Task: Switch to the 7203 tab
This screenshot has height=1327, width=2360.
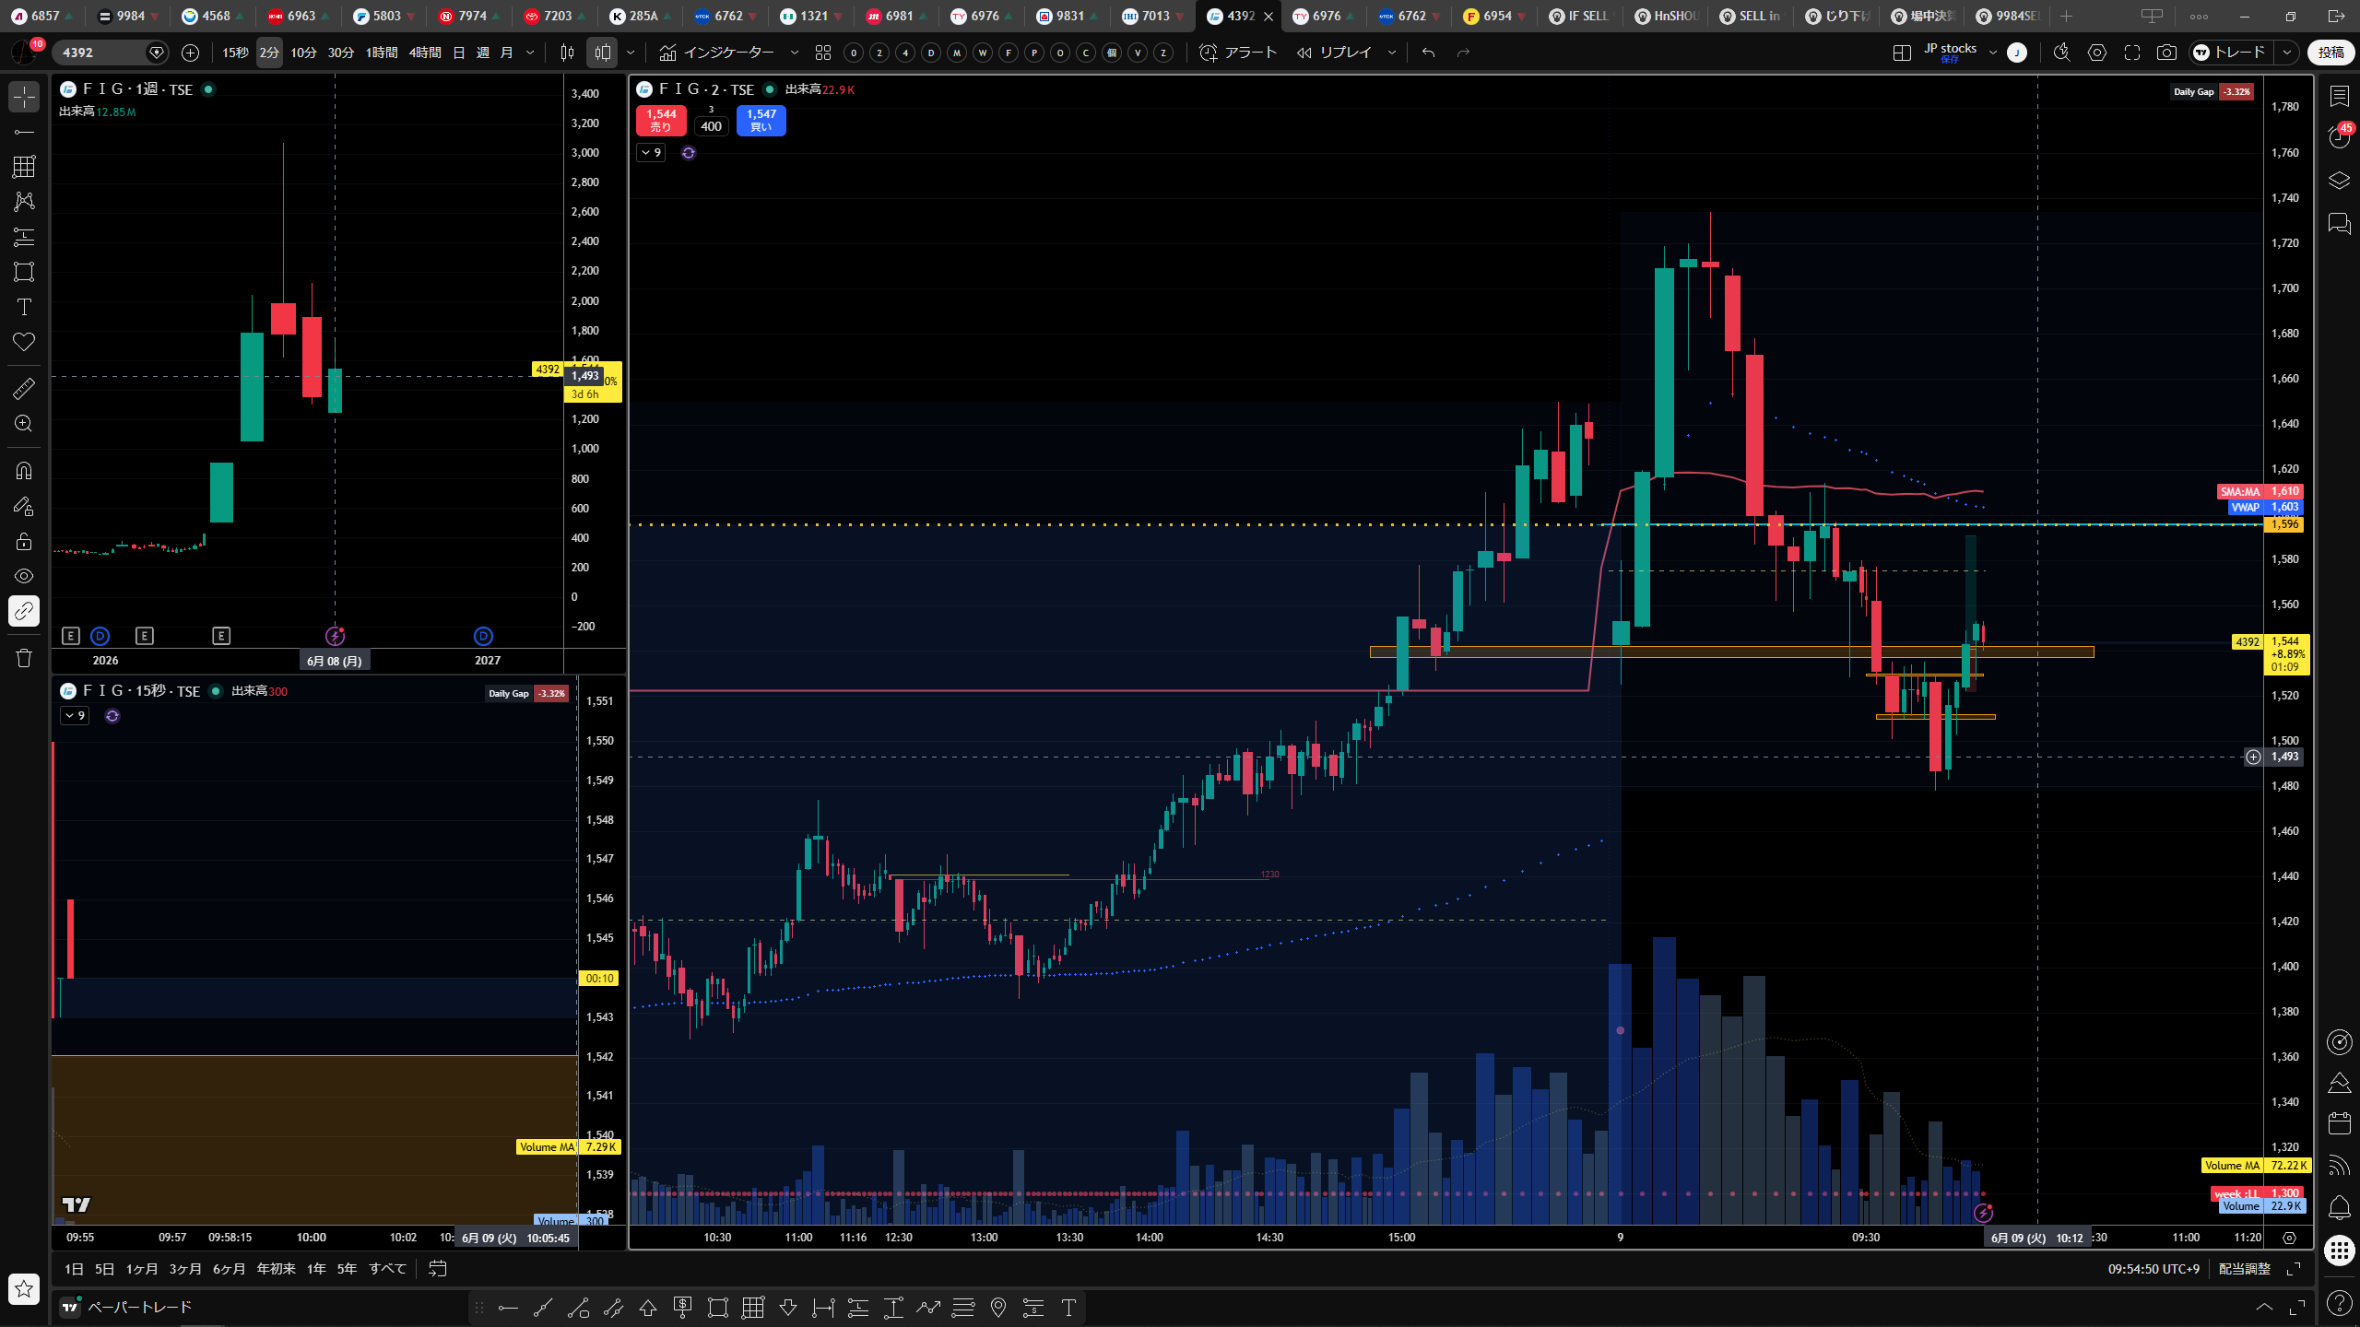Action: [556, 16]
